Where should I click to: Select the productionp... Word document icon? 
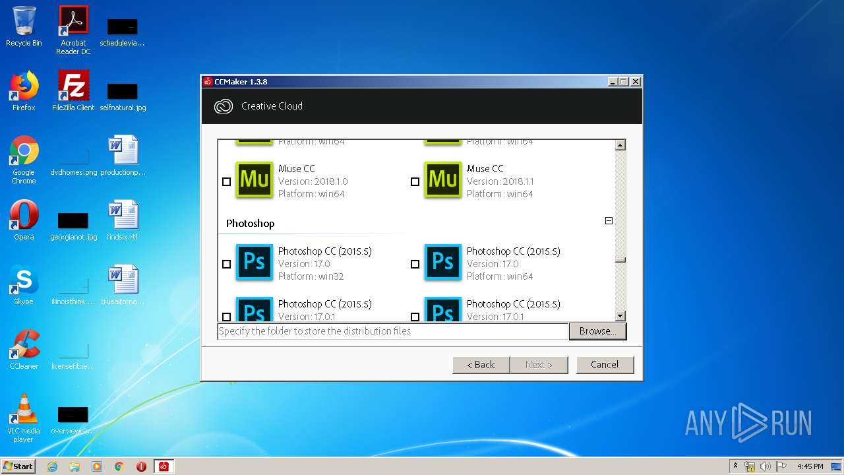tap(123, 156)
